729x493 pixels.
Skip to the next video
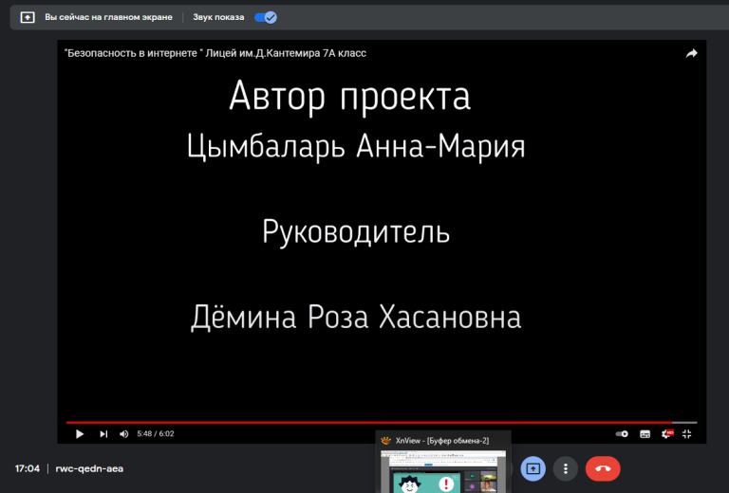click(x=103, y=434)
